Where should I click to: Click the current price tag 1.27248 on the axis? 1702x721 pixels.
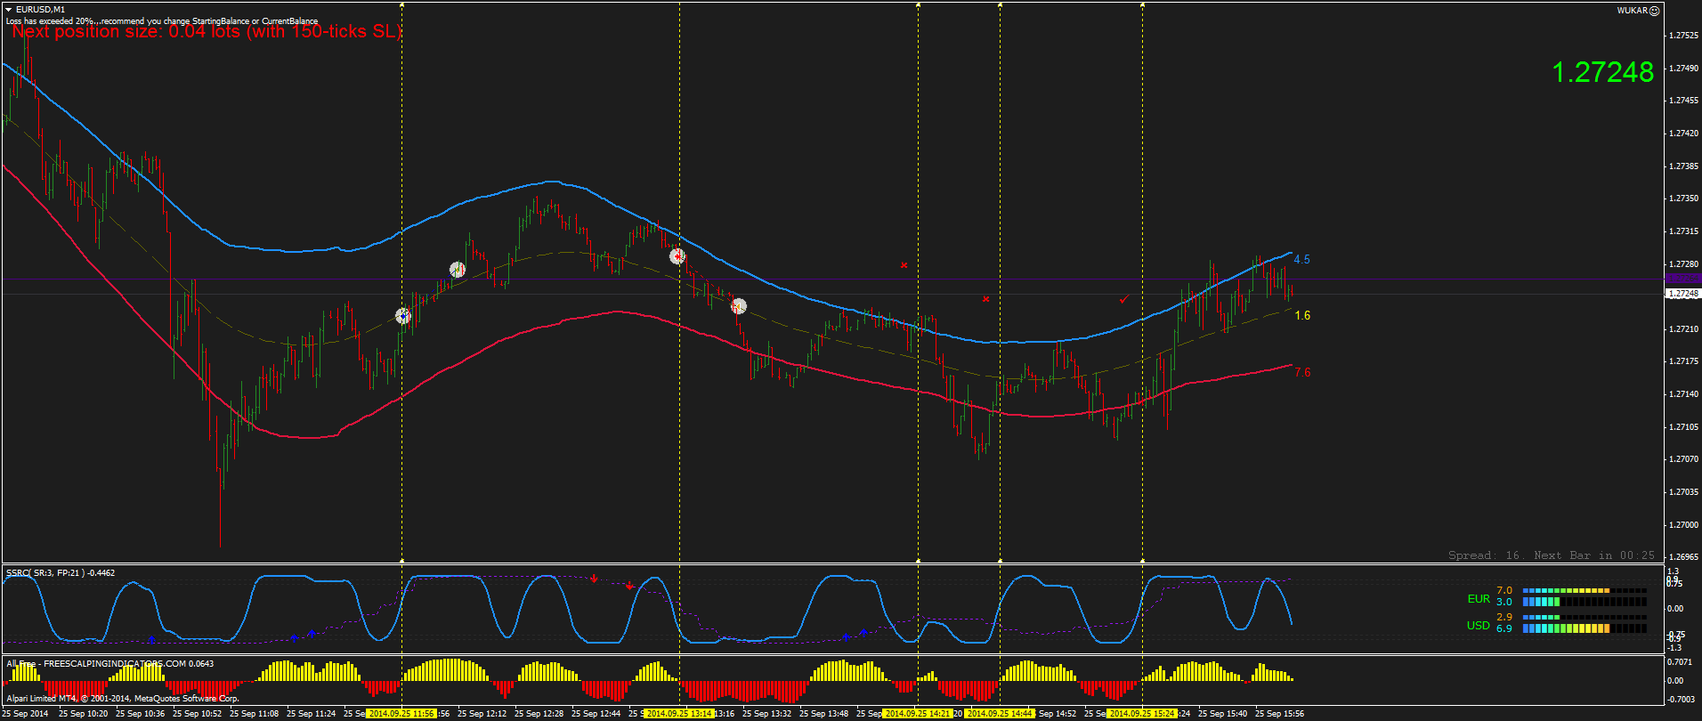[x=1682, y=294]
